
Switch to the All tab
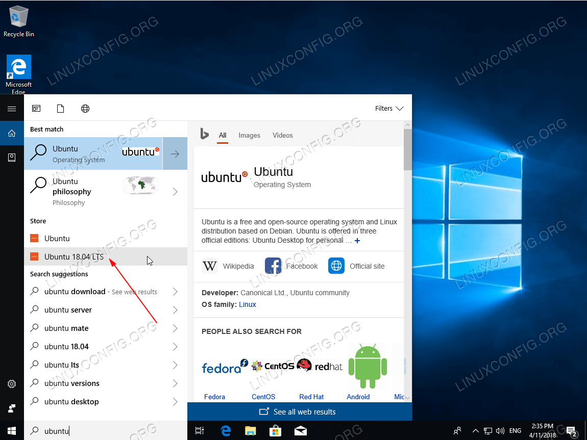223,135
